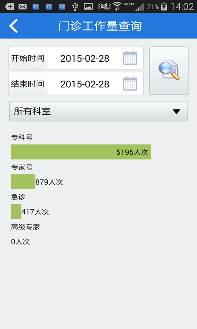Select the start date field 2015-02-28
Screen dimensions: 197x329
pos(85,58)
